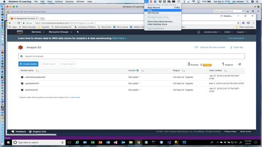The image size is (262, 147).
Task: Click the AWS logo home icon
Action: pyautogui.click(x=20, y=32)
